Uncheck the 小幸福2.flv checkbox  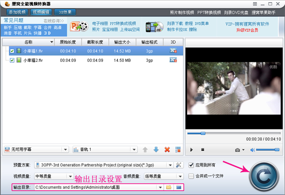pyautogui.click(x=12, y=60)
